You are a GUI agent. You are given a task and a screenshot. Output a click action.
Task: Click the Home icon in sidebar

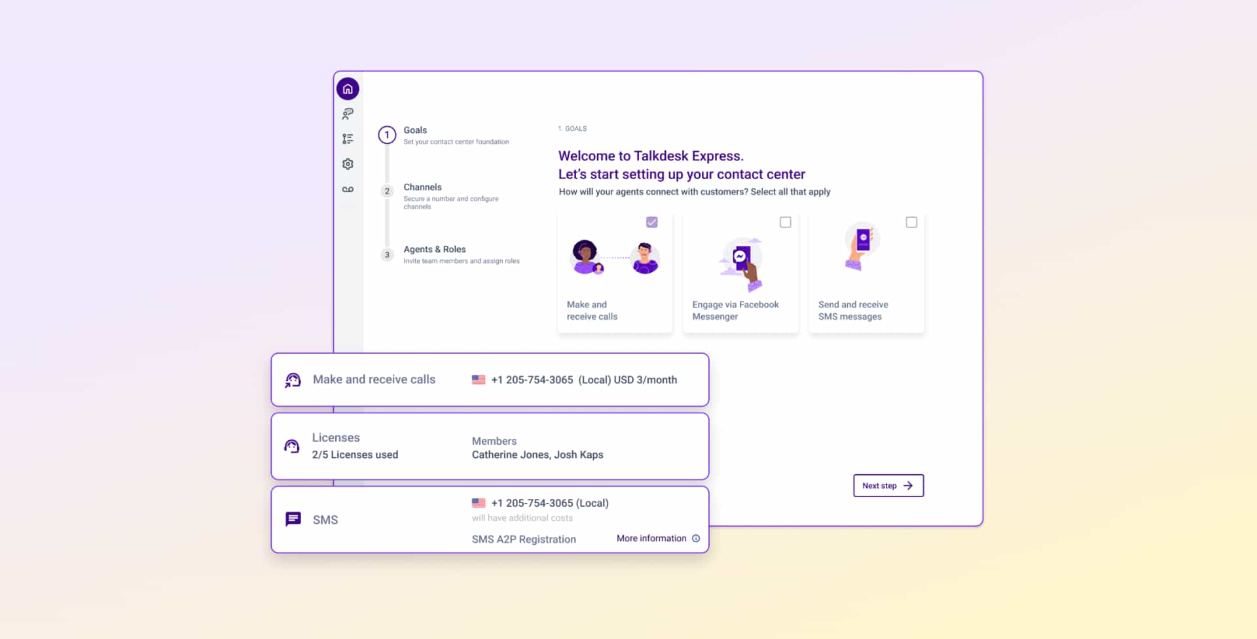[348, 89]
